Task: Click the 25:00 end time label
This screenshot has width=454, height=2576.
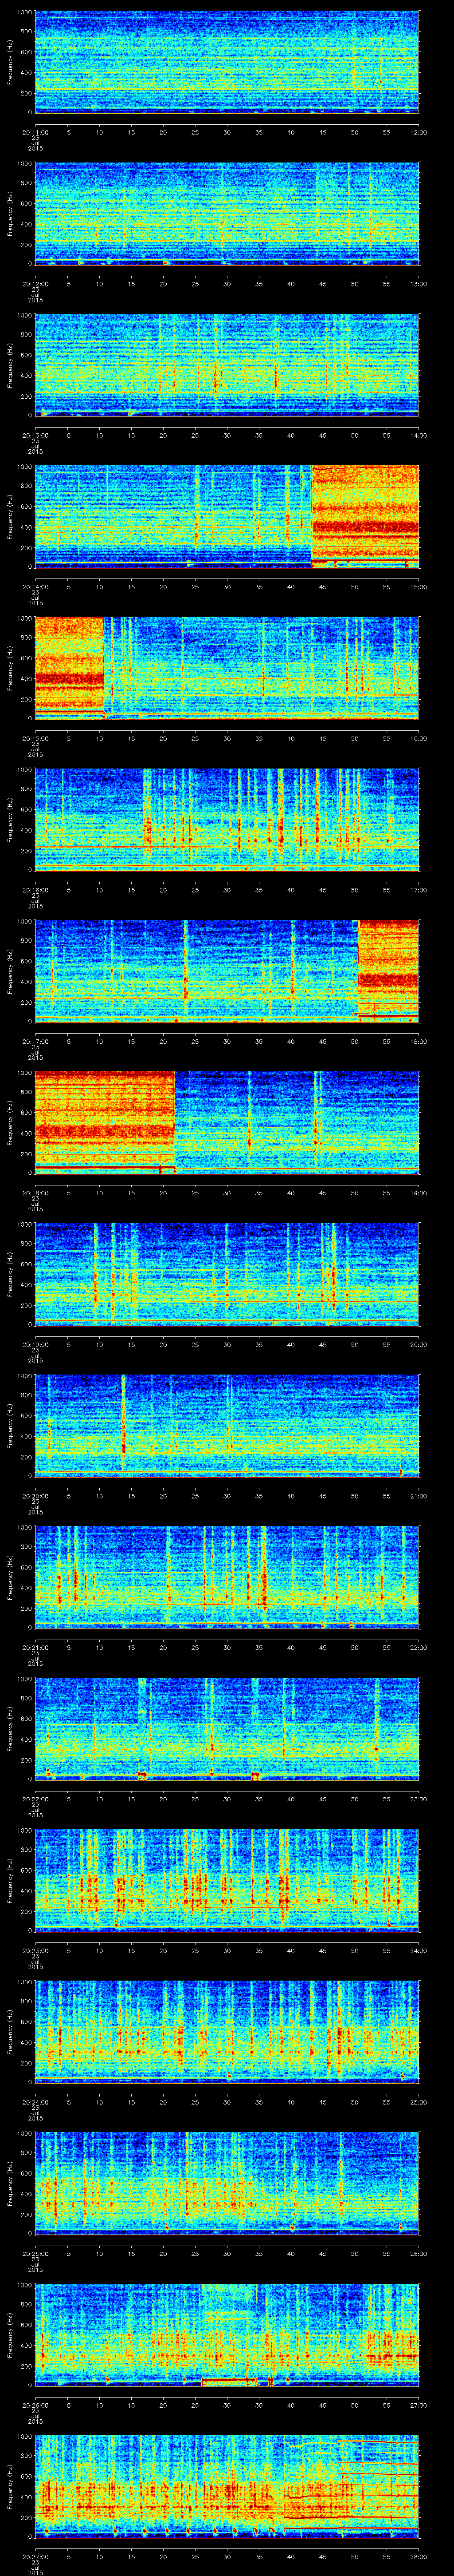Action: 419,2101
